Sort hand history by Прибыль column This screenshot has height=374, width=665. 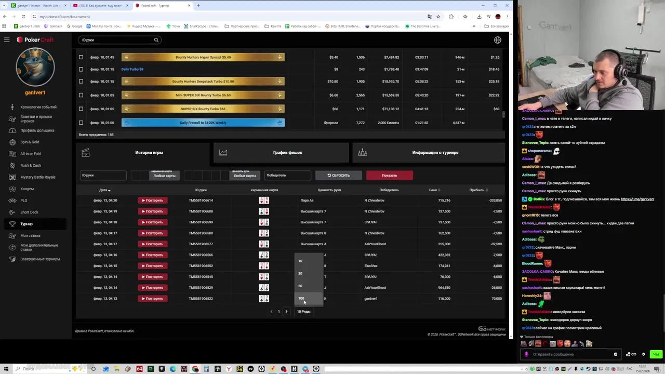478,190
